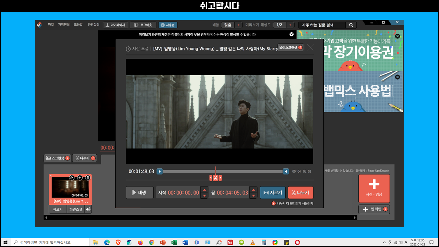This screenshot has height=247, width=439.
Task: Expand the 미리보기 해상도 dropdown arrow
Action: pos(290,25)
